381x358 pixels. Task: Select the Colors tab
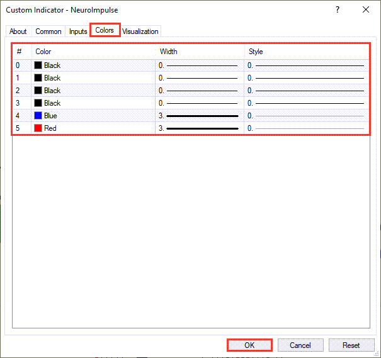[105, 30]
